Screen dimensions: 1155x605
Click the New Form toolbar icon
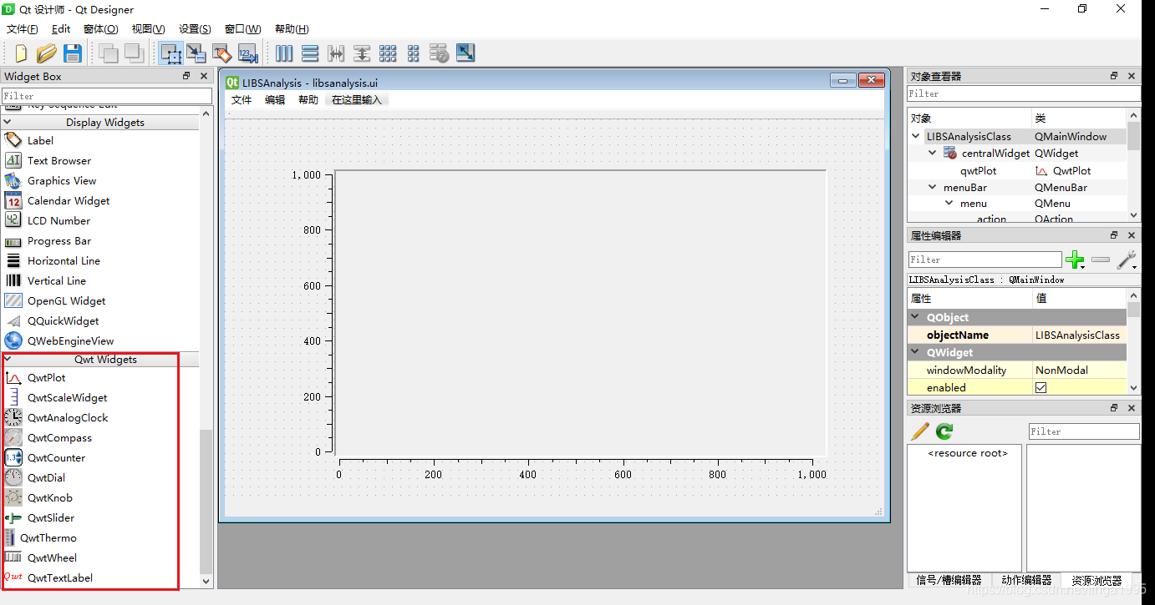[20, 53]
